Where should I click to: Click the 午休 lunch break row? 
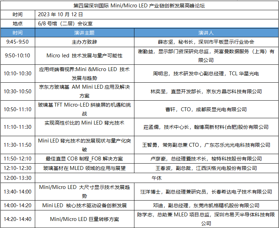pyautogui.click(x=157, y=178)
